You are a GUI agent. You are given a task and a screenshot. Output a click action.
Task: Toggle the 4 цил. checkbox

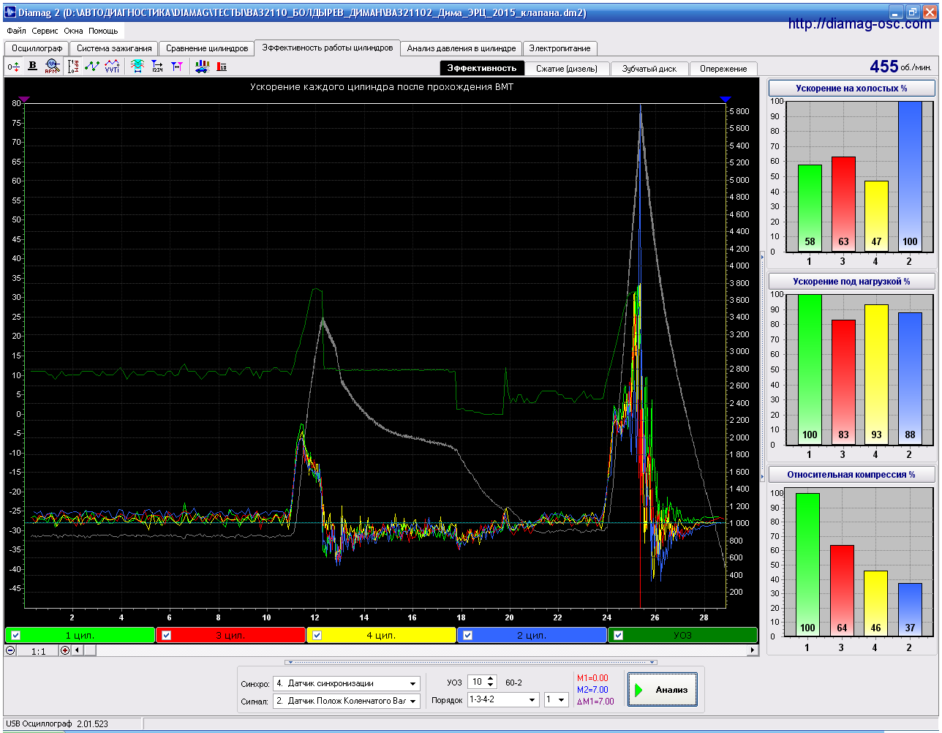(x=317, y=635)
